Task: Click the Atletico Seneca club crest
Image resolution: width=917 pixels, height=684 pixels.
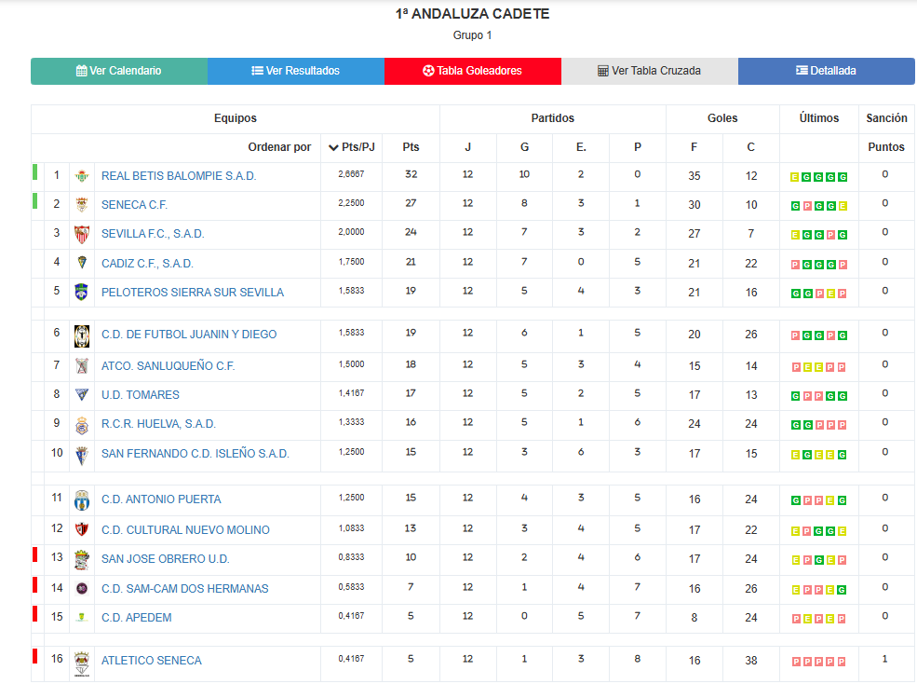Action: 82,663
